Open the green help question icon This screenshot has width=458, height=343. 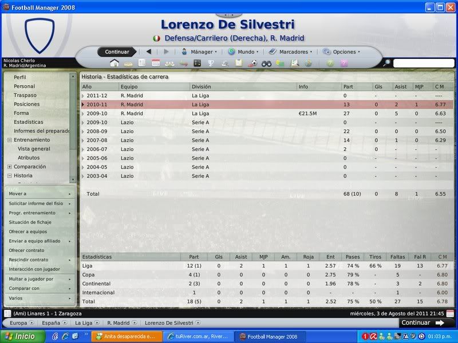[x=330, y=63]
